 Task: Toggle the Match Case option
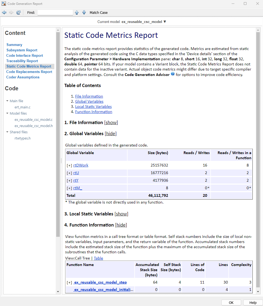(98, 12)
